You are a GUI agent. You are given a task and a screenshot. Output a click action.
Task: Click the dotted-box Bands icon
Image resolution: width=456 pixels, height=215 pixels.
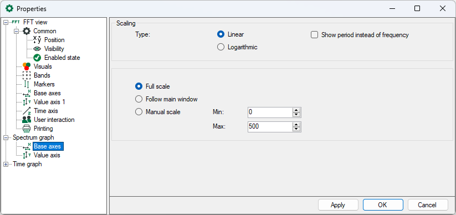pyautogui.click(x=27, y=75)
